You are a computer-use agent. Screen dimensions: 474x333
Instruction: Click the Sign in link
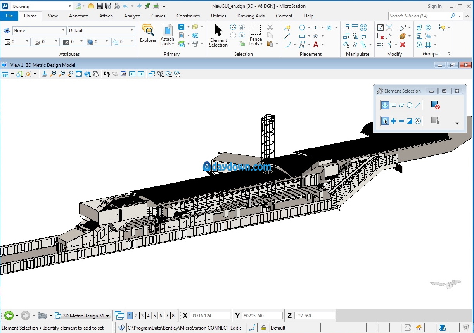434,6
